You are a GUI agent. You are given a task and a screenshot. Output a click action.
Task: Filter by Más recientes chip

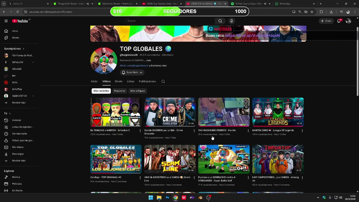click(x=101, y=91)
